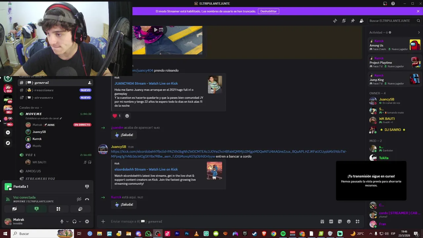The width and height of the screenshot is (423, 238).
Task: Click Matrak user avatar in user panel
Action: pos(8,221)
